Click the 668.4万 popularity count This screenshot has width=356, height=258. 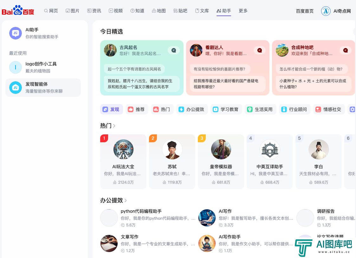[270, 182]
